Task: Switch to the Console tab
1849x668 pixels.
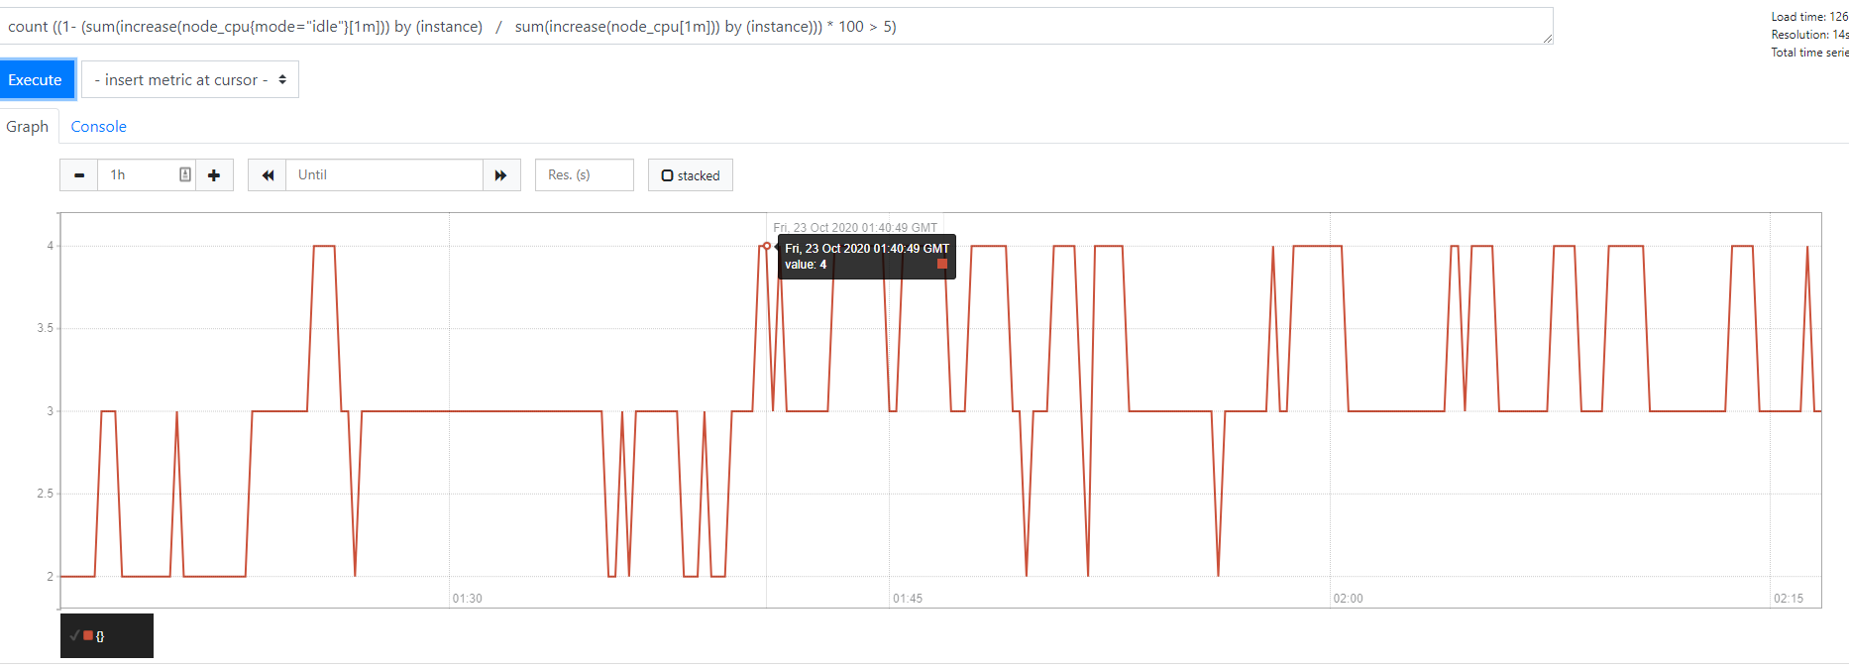Action: (98, 127)
